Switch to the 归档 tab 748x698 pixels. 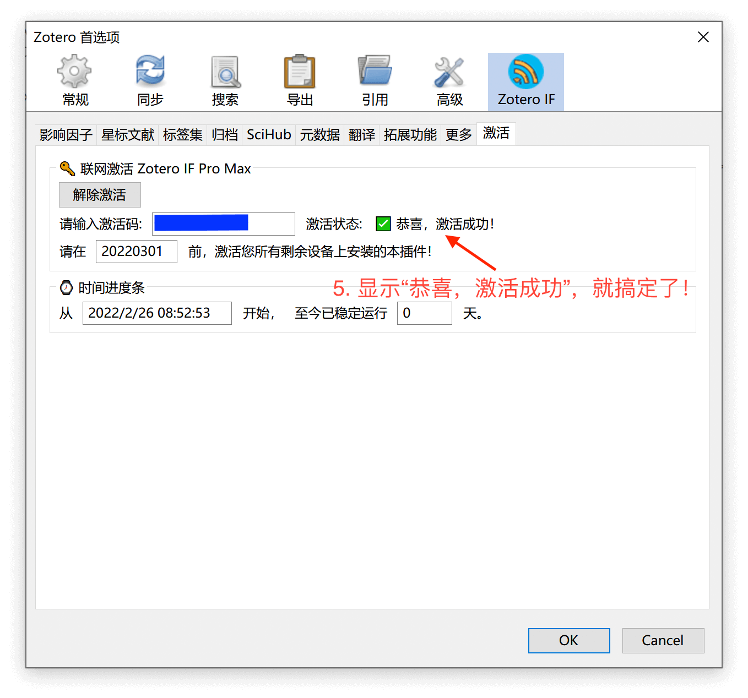(225, 135)
